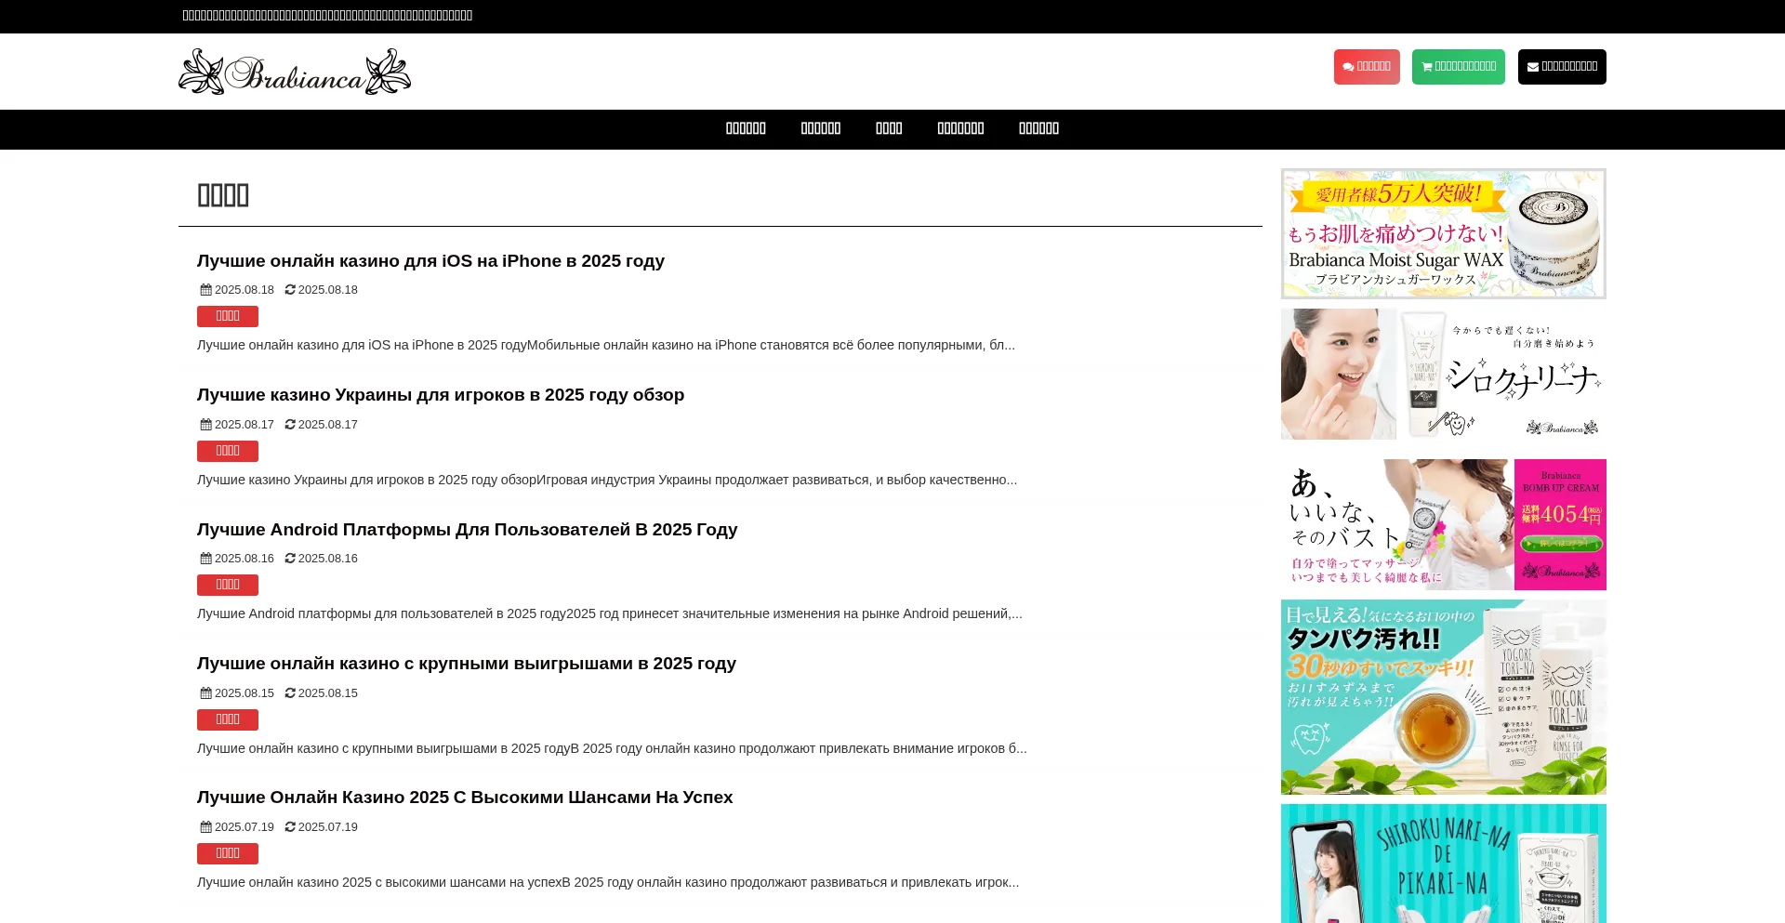The height and width of the screenshot is (923, 1785).
Task: Open the YOGORE TORI-NA mouthwash banner
Action: [1443, 697]
